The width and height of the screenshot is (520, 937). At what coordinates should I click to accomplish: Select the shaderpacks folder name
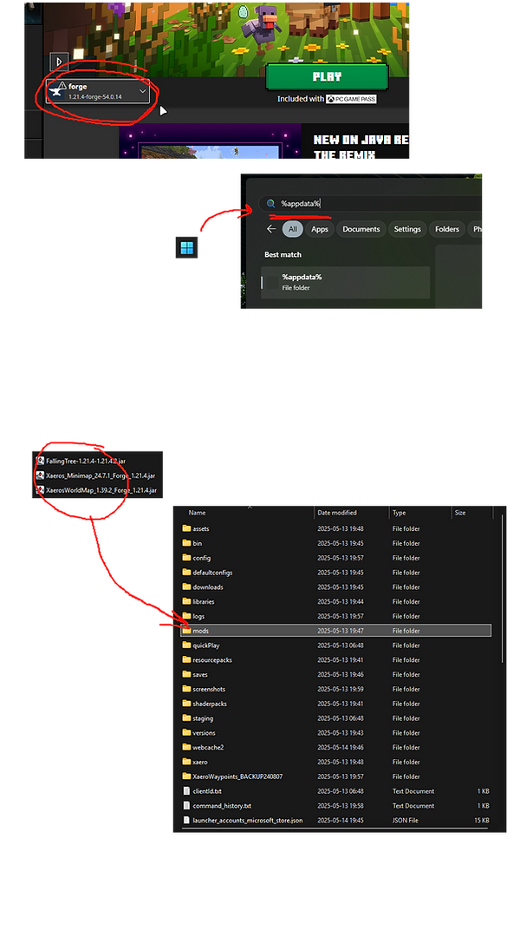(210, 704)
